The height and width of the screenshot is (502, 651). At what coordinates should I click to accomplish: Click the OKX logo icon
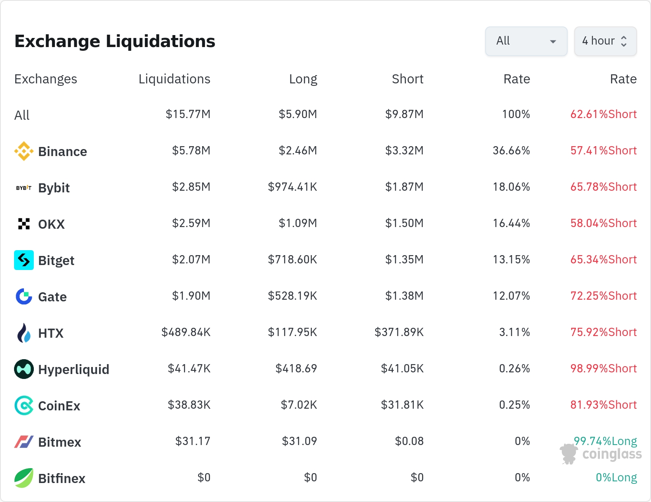[x=24, y=224]
